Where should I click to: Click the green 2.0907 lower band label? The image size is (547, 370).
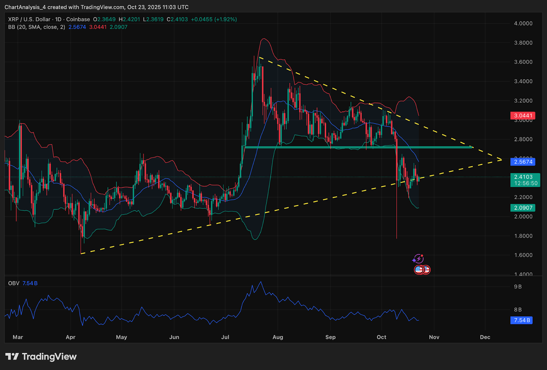[523, 208]
